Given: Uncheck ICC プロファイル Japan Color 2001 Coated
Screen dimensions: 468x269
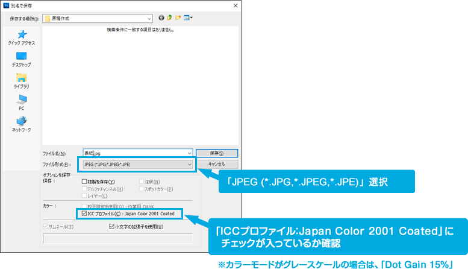Looking at the screenshot, I should (x=84, y=213).
